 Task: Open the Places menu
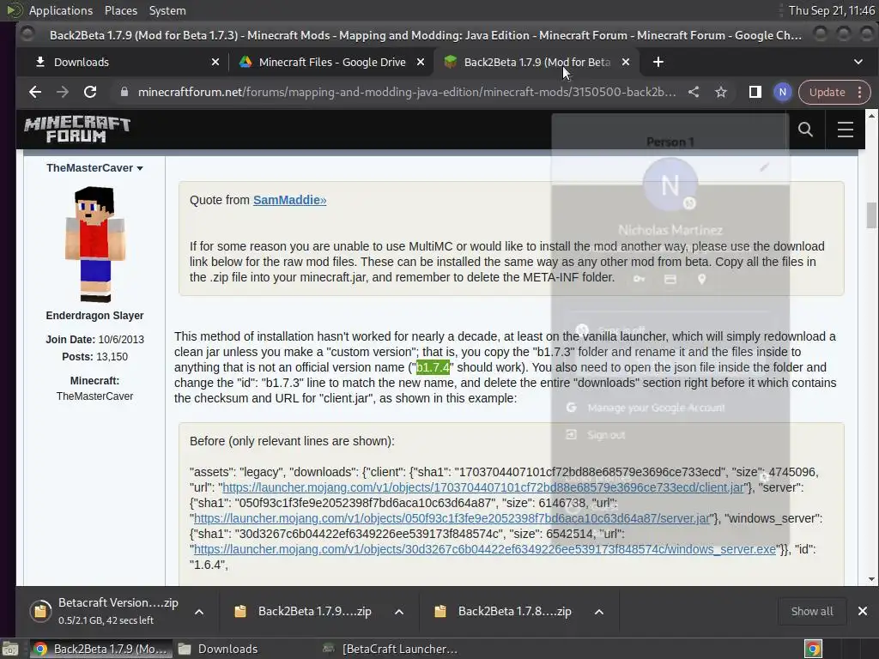(x=120, y=10)
